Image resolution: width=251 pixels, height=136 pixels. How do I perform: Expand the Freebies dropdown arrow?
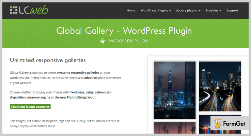220,11
